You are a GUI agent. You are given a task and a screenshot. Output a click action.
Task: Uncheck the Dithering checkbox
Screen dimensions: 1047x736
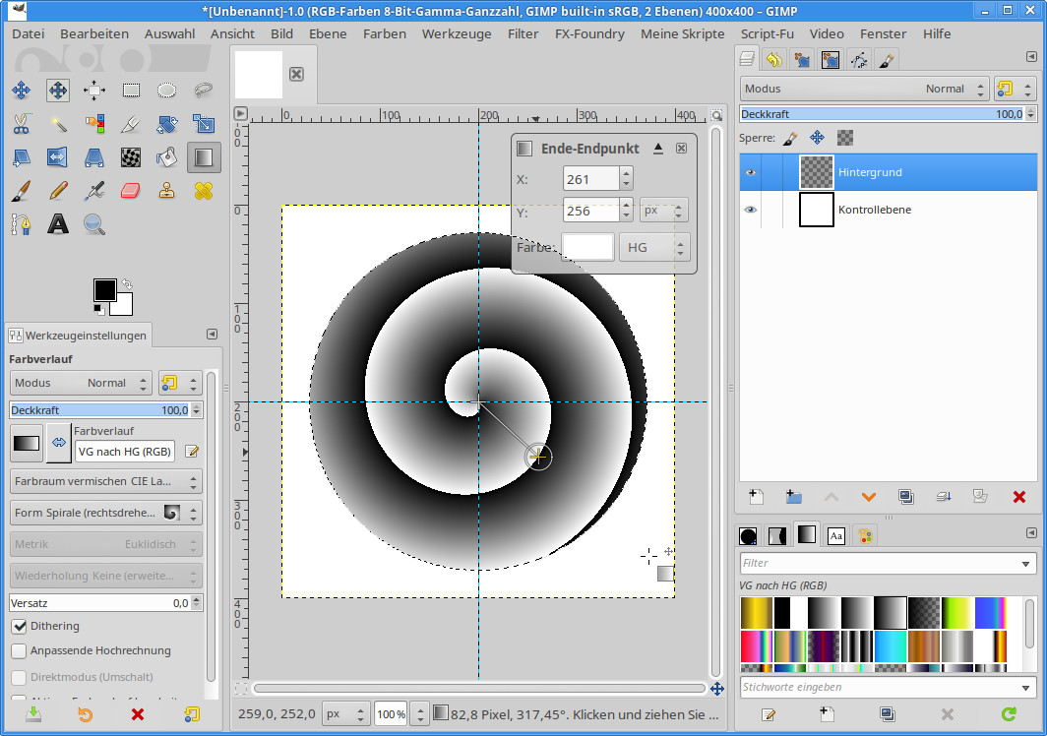19,626
